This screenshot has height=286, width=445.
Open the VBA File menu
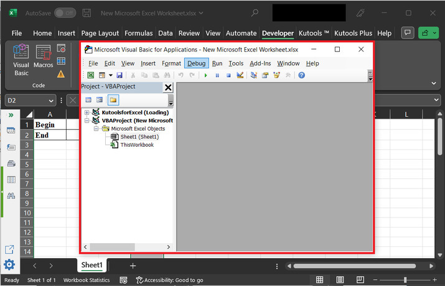(93, 63)
